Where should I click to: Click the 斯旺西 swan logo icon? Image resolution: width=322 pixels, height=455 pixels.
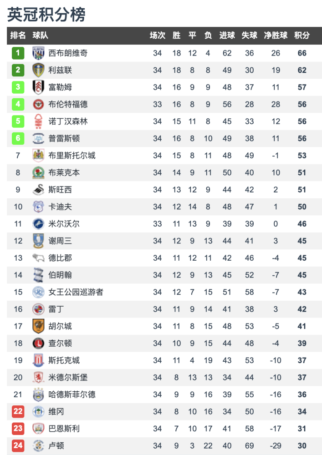click(38, 190)
